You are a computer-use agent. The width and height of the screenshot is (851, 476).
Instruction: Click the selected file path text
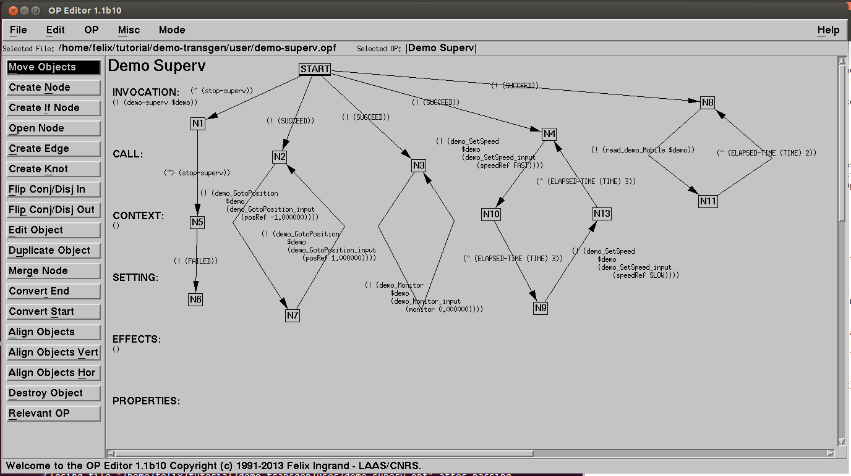pyautogui.click(x=197, y=48)
